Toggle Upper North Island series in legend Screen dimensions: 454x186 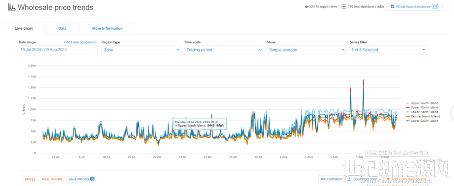click(x=422, y=107)
